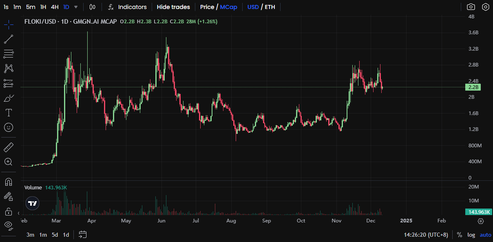Open go-to-date calendar icon
The width and height of the screenshot is (493, 242).
pyautogui.click(x=83, y=235)
